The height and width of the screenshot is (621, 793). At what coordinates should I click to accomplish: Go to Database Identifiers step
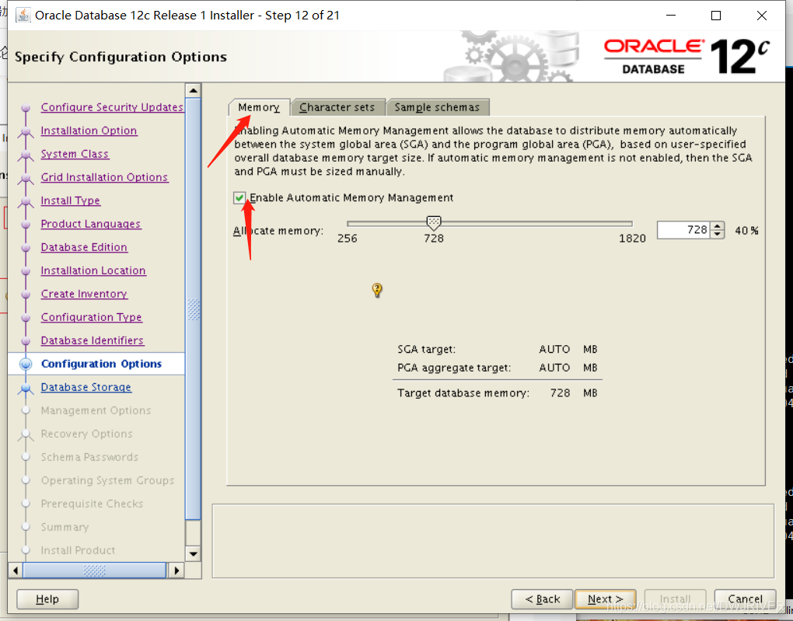coord(92,340)
